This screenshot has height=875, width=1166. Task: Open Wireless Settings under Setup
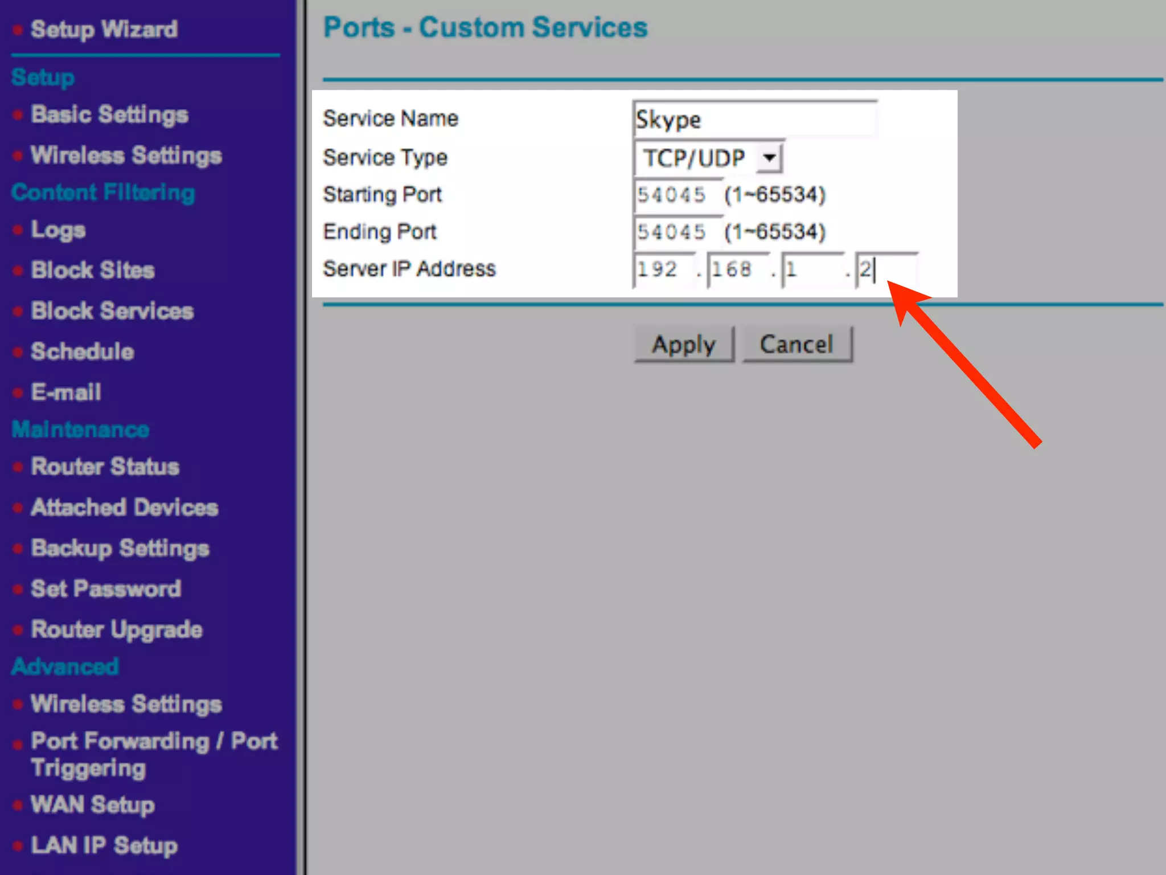(126, 156)
